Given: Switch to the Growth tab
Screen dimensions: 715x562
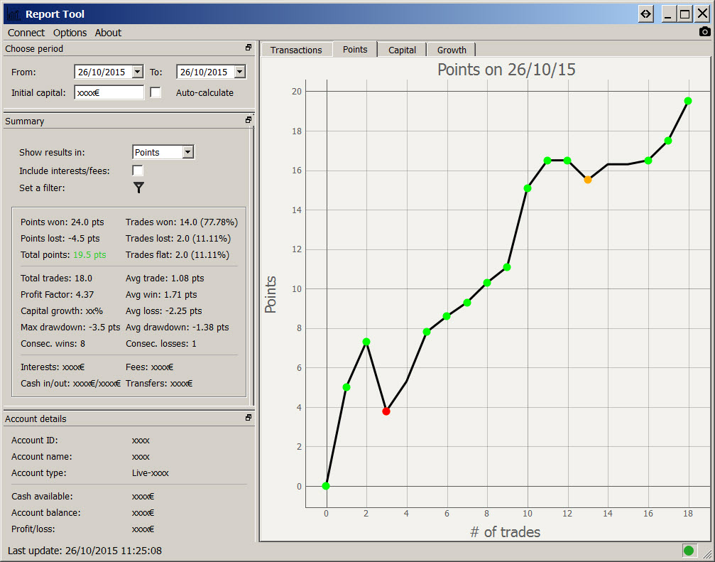Looking at the screenshot, I should [452, 50].
